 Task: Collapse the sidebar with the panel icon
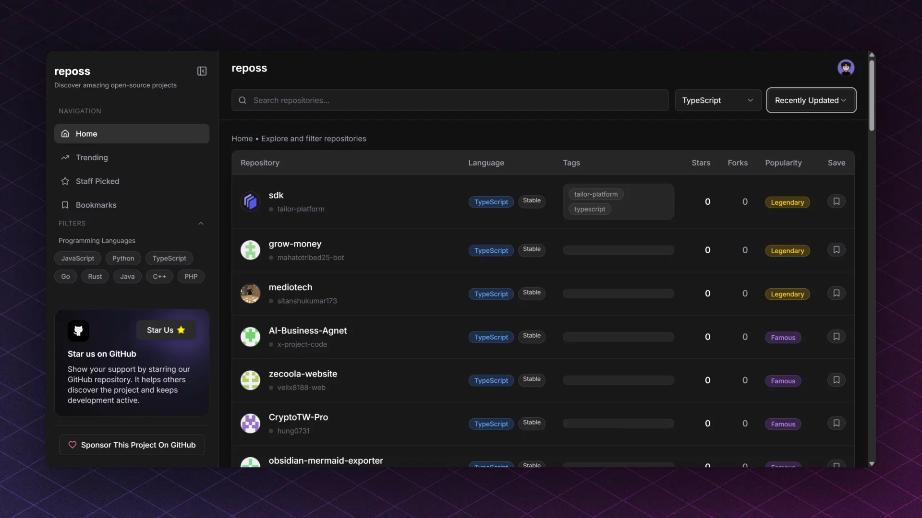[202, 71]
